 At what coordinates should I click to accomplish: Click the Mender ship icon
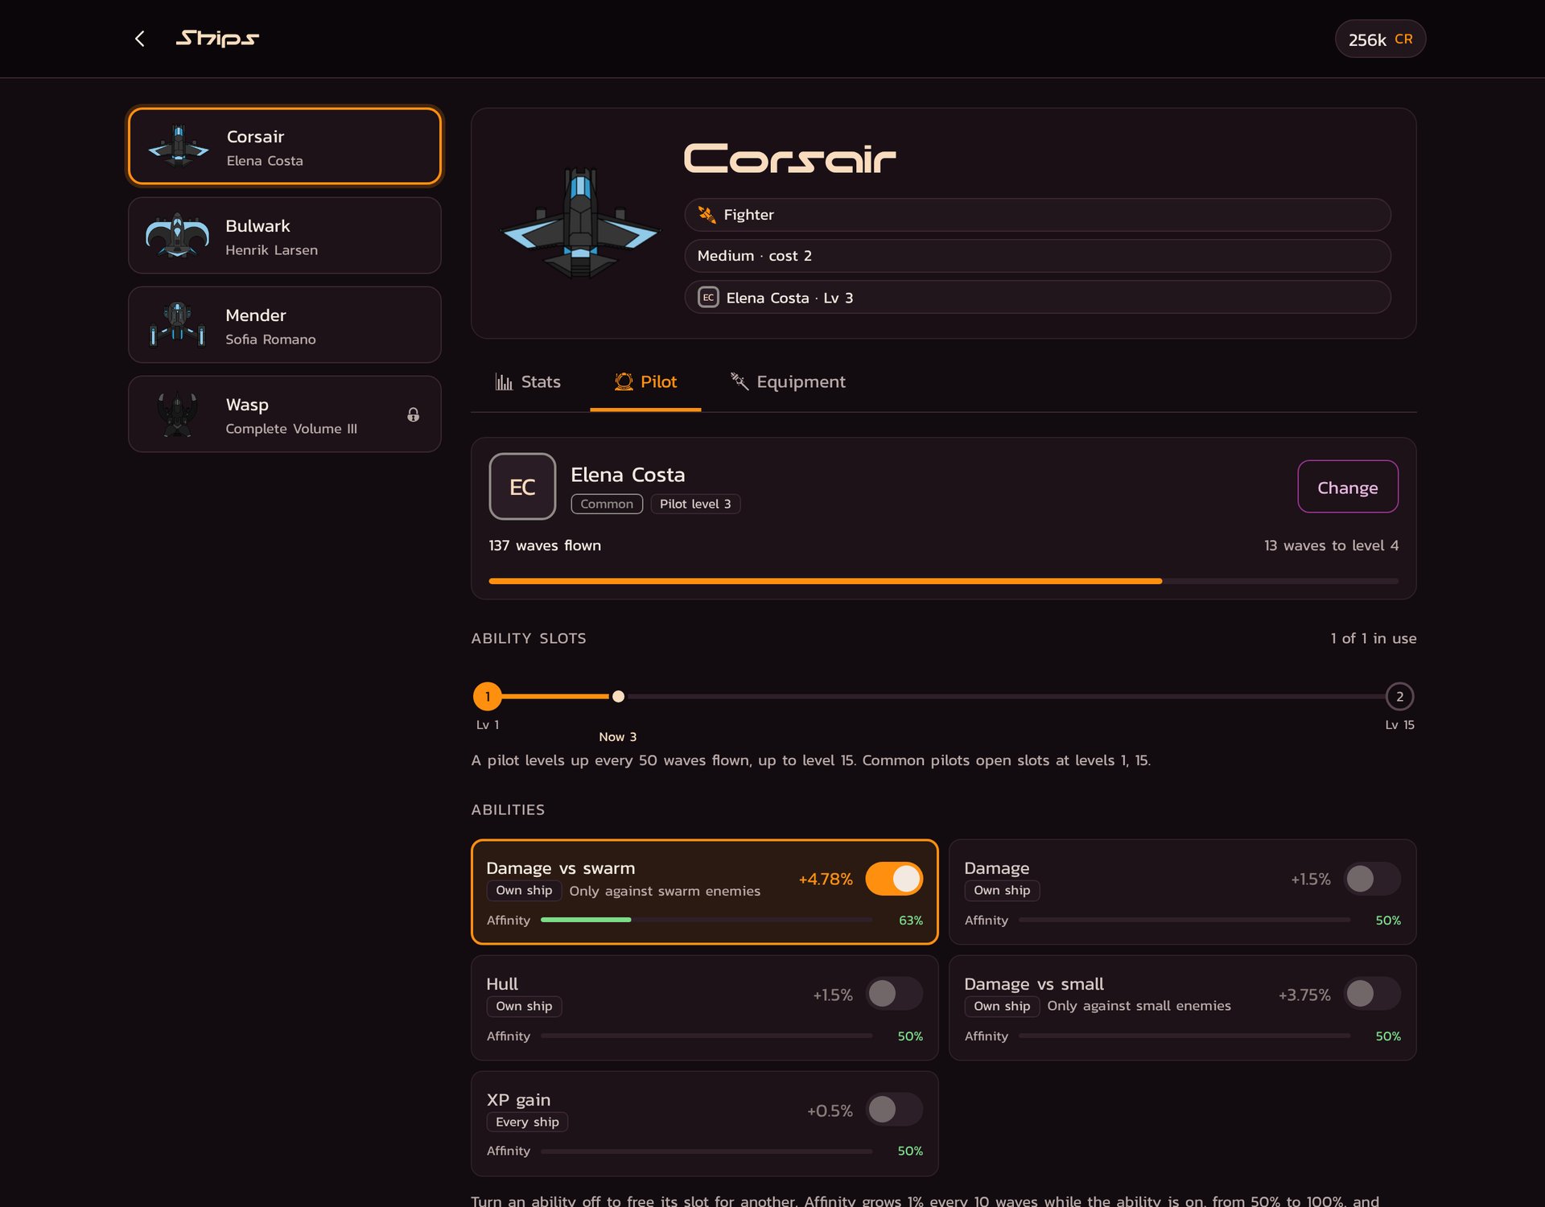[x=177, y=325]
